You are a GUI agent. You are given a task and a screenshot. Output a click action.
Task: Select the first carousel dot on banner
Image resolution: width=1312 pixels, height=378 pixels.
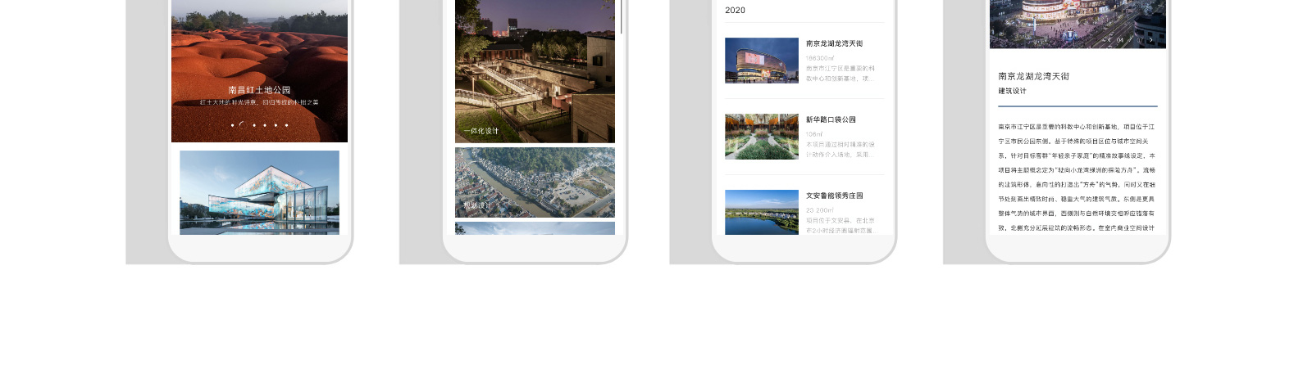coord(233,125)
